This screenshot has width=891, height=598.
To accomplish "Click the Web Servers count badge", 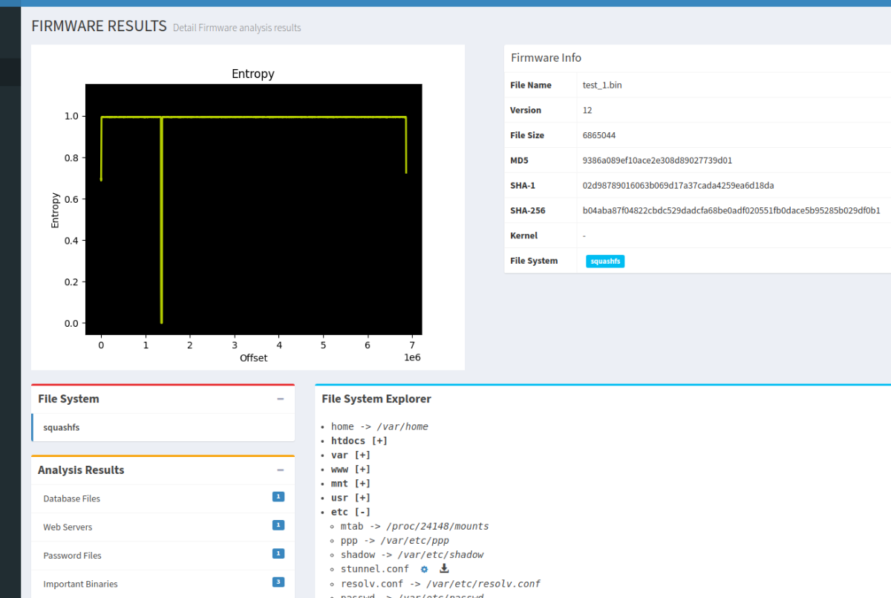I will [x=278, y=525].
